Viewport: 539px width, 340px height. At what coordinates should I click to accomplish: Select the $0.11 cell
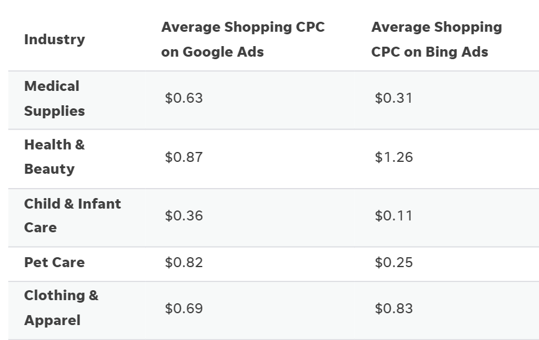click(393, 216)
